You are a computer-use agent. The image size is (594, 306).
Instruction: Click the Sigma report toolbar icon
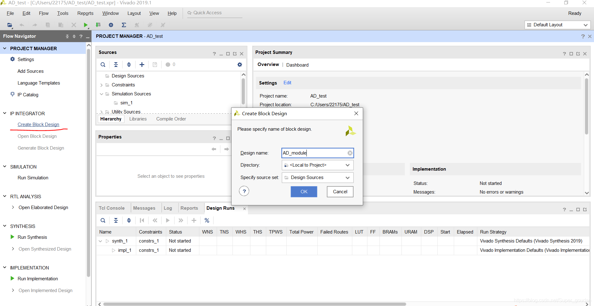(124, 25)
